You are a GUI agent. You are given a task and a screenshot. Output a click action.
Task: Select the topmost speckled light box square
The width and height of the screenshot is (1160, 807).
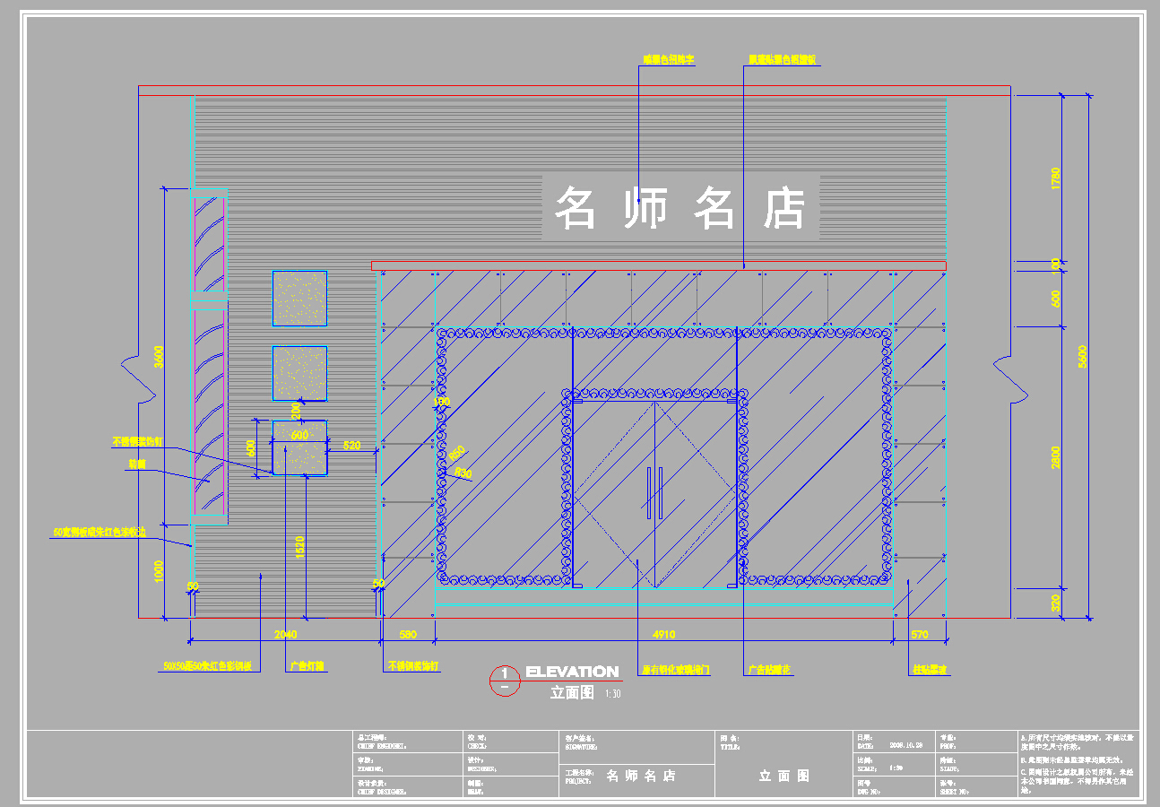pyautogui.click(x=299, y=299)
